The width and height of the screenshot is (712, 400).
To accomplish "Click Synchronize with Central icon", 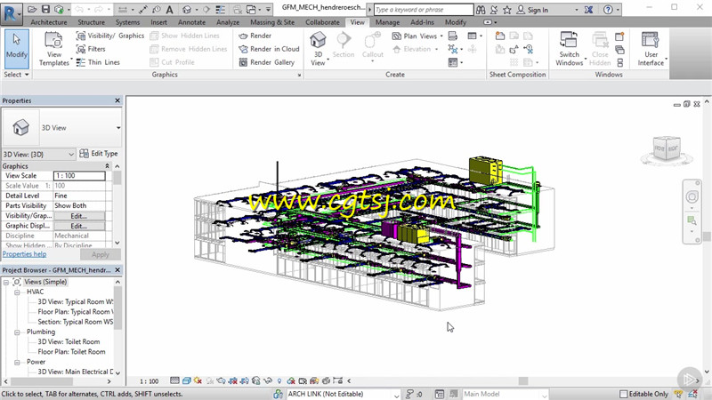I will (x=59, y=9).
